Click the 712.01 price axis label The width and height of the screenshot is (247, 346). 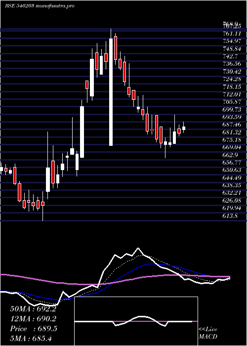[x=232, y=95]
